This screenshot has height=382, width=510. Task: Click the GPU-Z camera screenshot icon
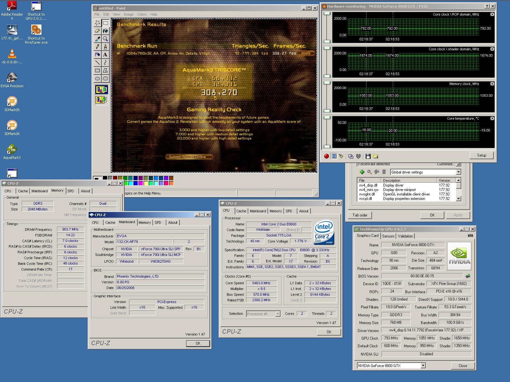point(470,236)
